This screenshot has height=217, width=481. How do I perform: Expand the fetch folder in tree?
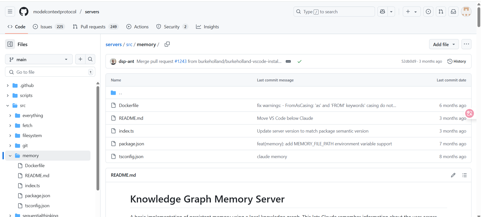tap(10, 126)
